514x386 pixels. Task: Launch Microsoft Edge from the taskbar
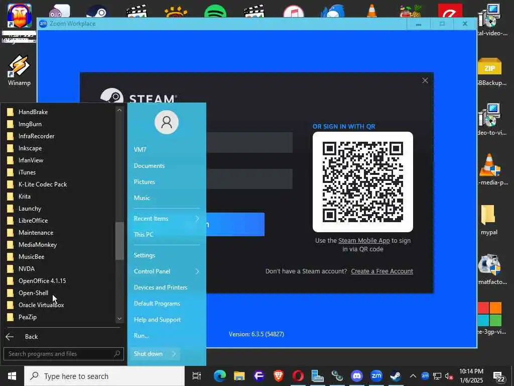220,376
